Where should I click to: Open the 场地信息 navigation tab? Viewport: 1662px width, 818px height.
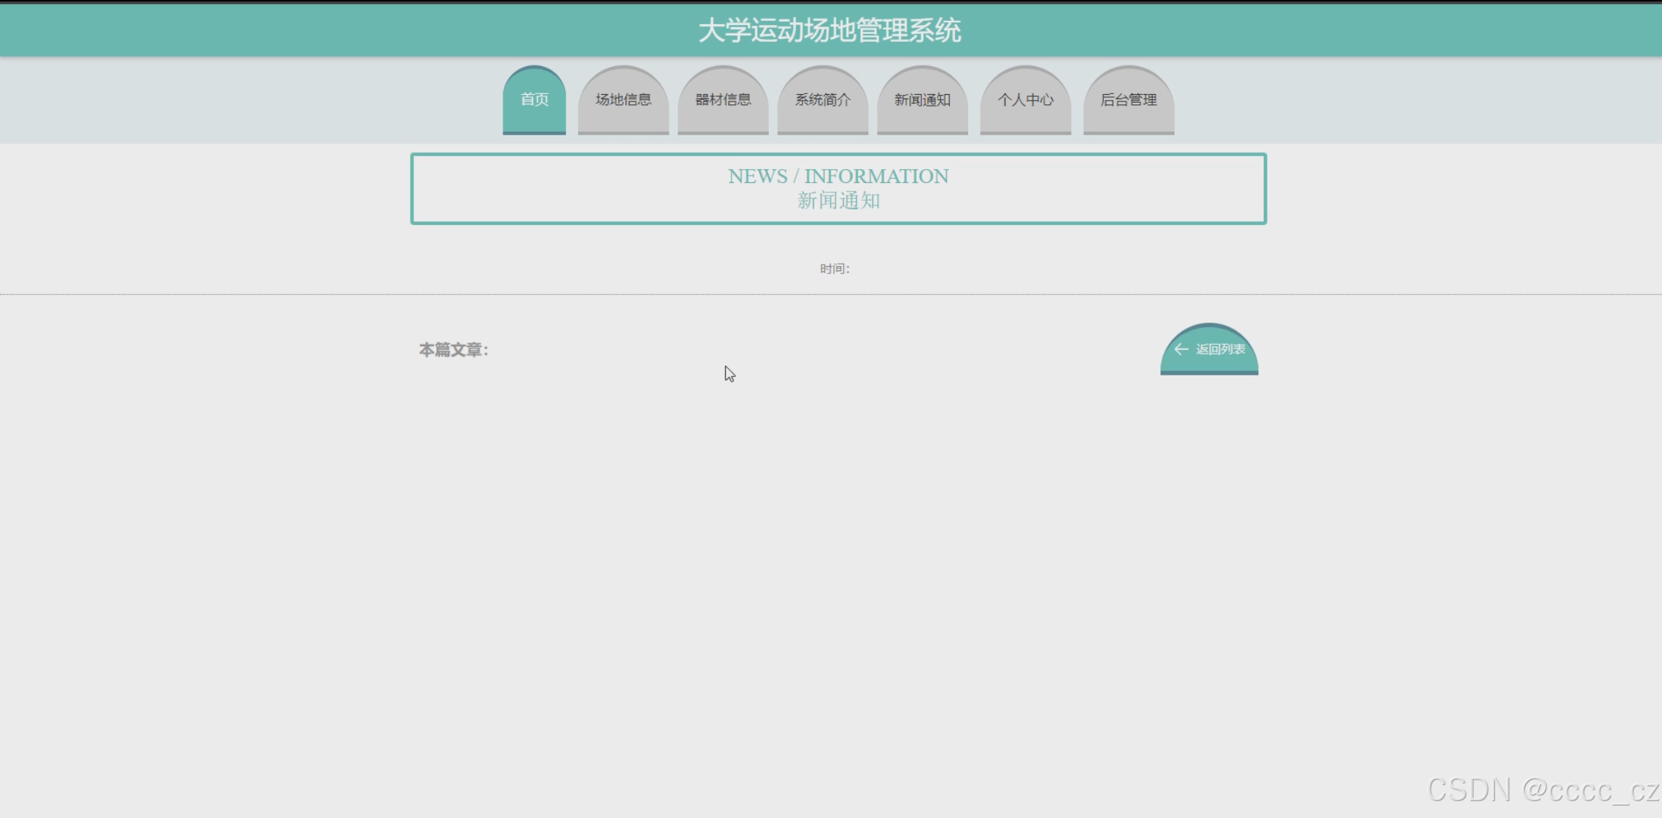(623, 100)
